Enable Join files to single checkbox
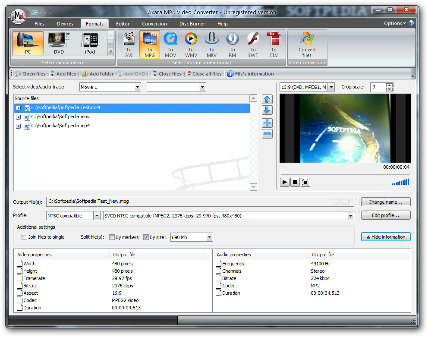Image resolution: width=428 pixels, height=337 pixels. click(25, 237)
